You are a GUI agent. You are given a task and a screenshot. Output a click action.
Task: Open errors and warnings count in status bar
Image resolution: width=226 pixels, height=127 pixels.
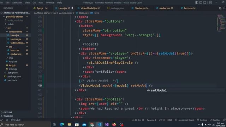click(x=16, y=120)
